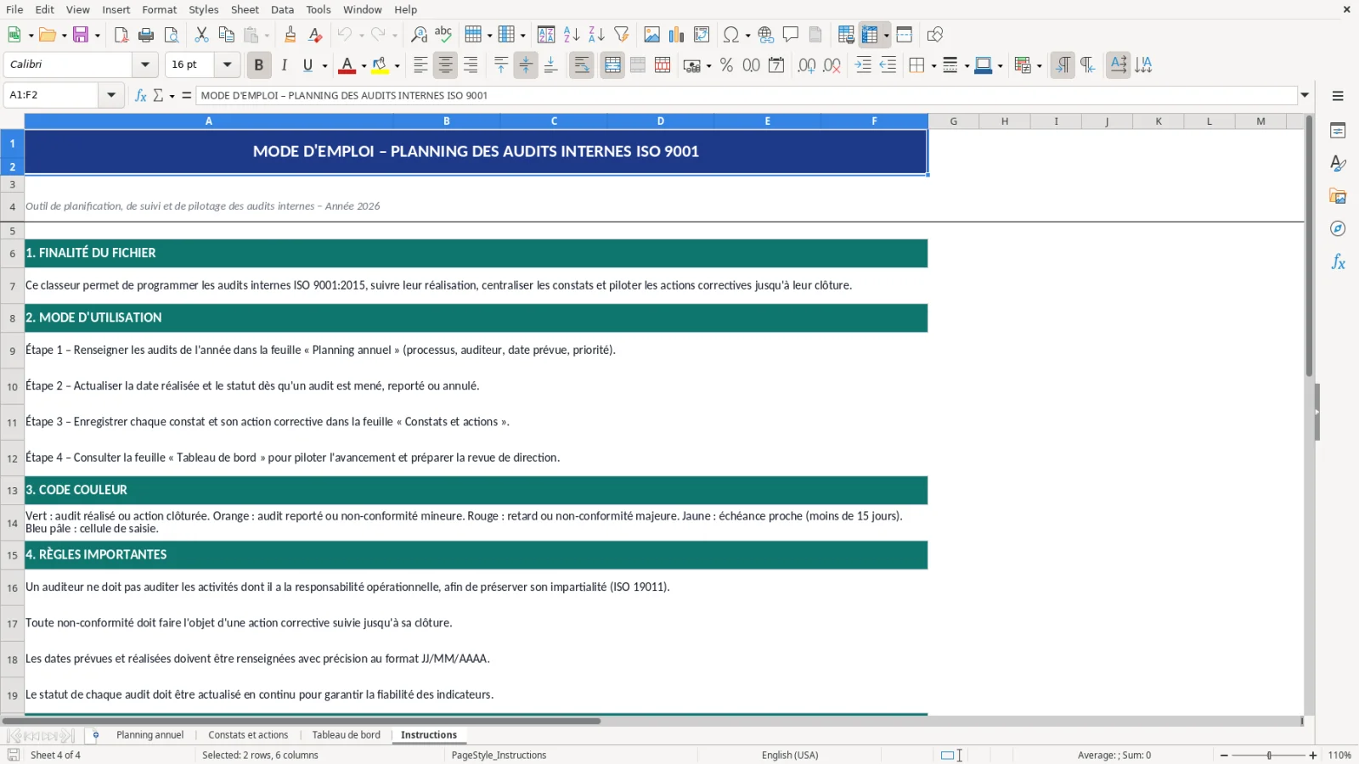Insert a hyperlink
The width and height of the screenshot is (1359, 764).
pos(766,35)
